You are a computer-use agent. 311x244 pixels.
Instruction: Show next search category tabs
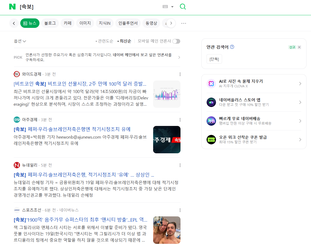pos(171,23)
